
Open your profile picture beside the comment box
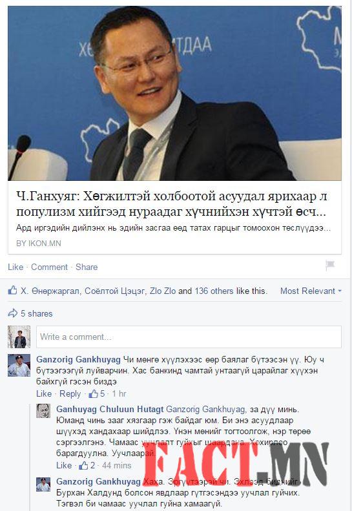coord(19,337)
